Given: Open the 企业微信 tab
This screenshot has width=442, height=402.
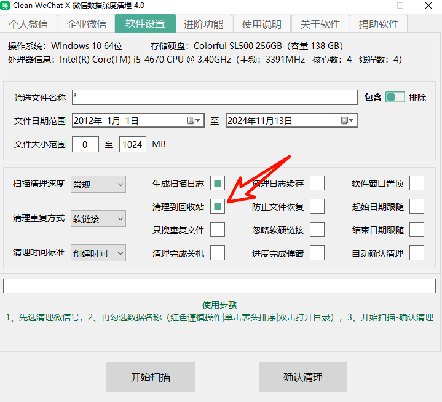Looking at the screenshot, I should (87, 24).
